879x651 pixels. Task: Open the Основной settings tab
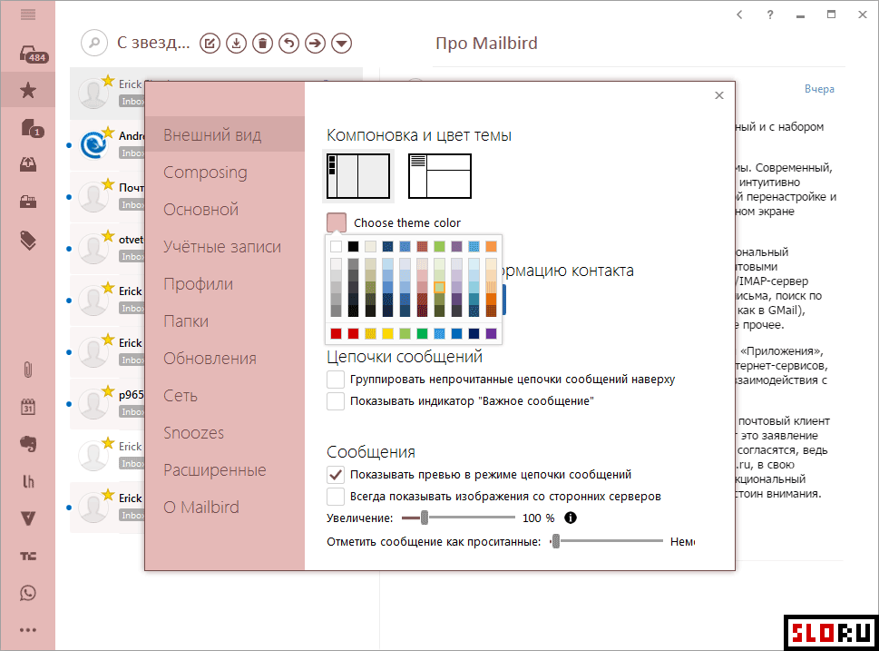pos(225,210)
